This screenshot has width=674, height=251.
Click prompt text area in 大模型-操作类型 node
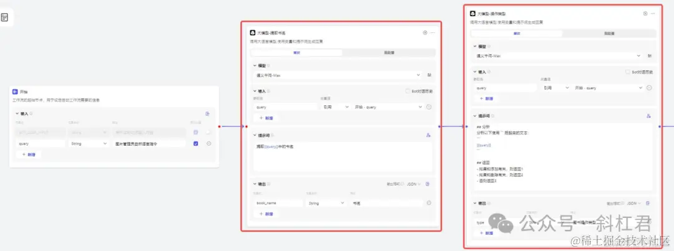point(563,156)
